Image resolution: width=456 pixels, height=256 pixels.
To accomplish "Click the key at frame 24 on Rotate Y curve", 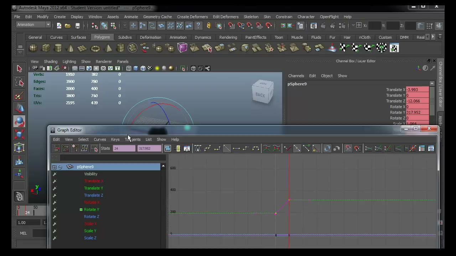I will pos(289,200).
